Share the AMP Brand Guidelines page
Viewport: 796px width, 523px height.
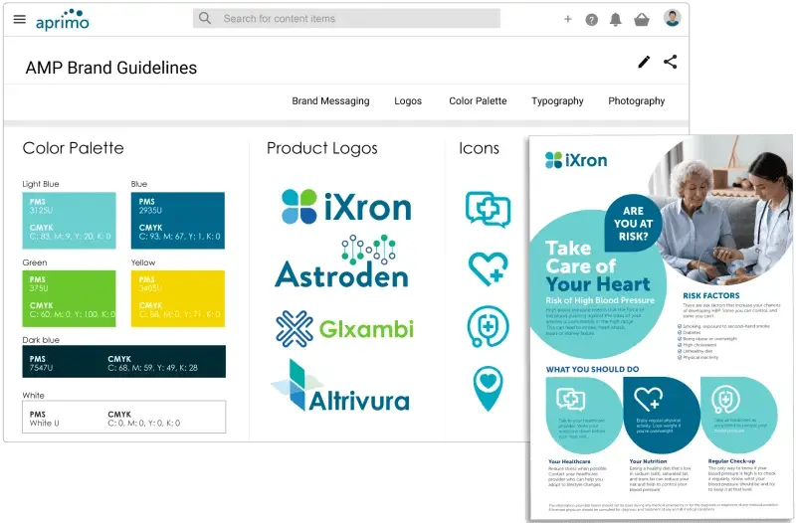point(670,62)
